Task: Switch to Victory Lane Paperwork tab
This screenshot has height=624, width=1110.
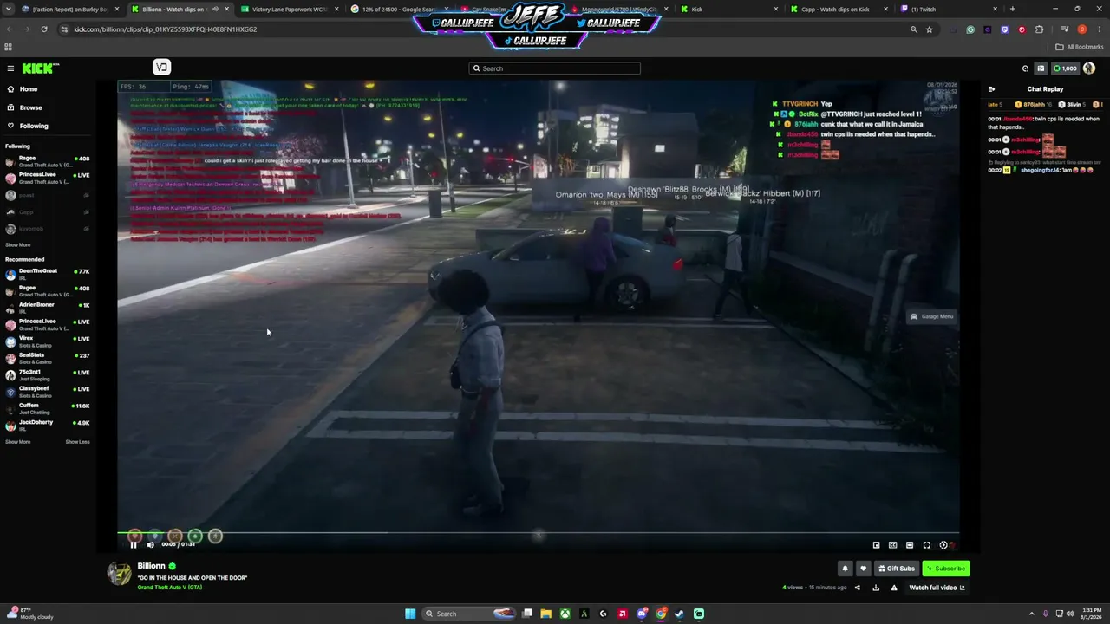Action: point(289,10)
